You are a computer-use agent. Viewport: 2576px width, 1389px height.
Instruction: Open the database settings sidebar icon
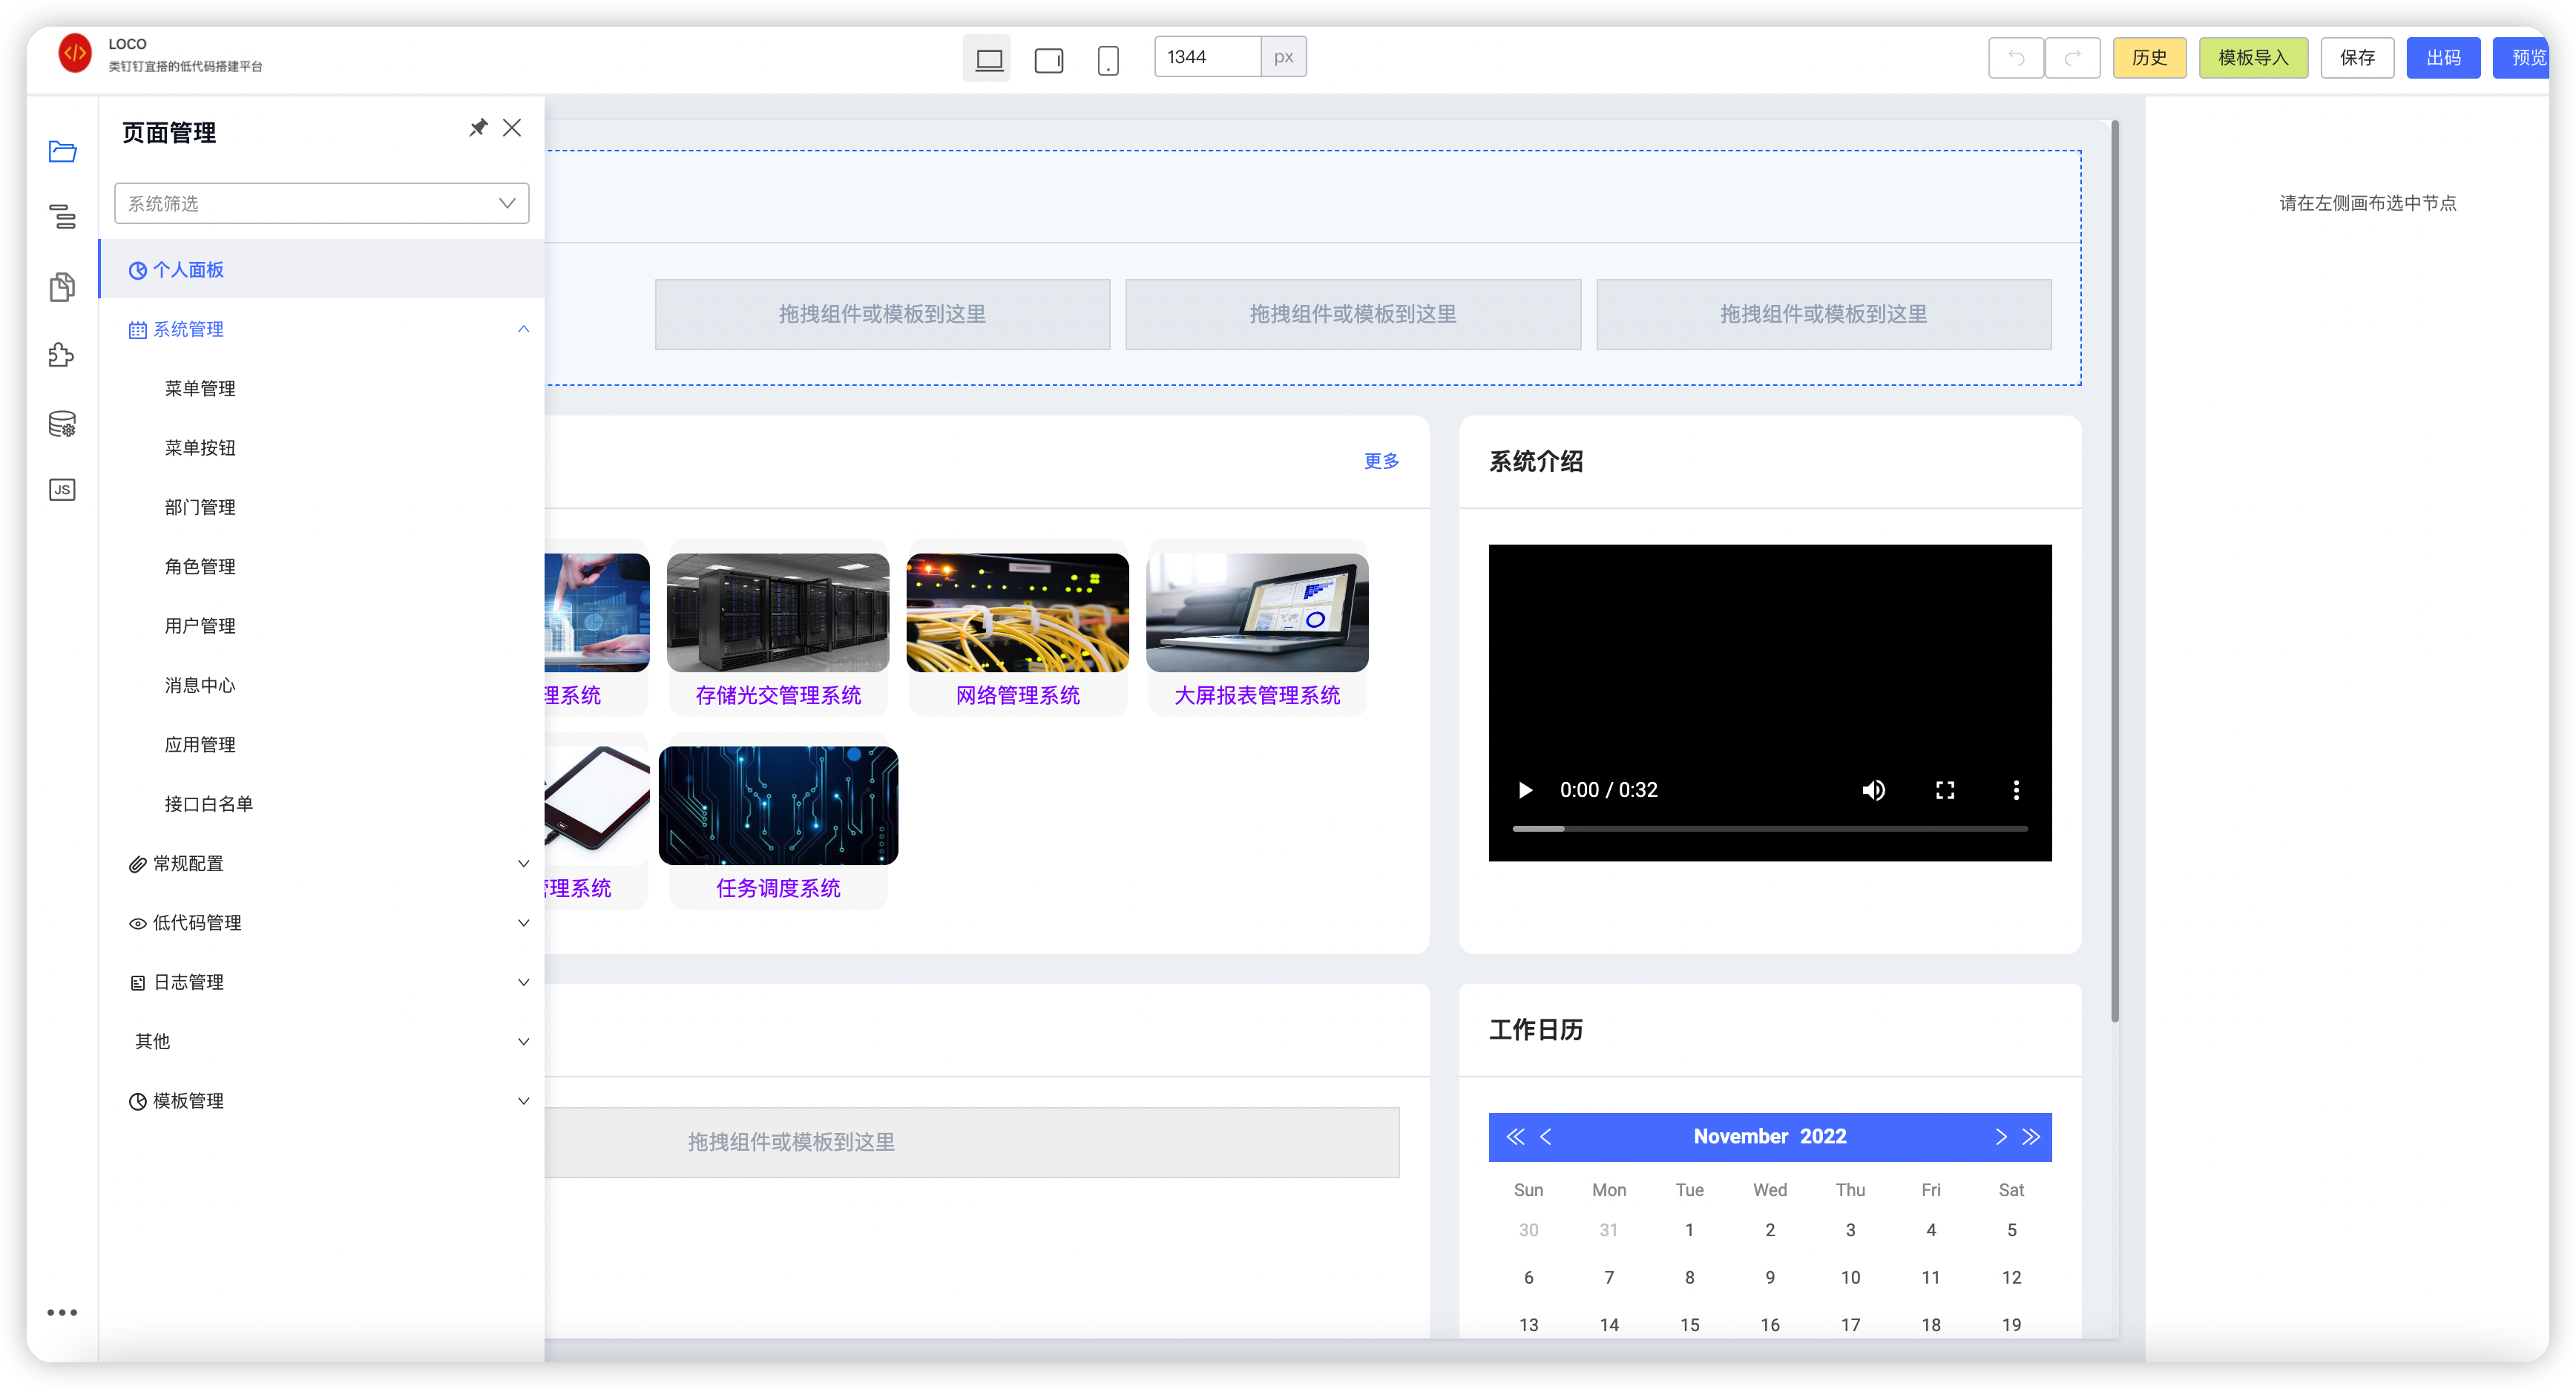click(62, 424)
